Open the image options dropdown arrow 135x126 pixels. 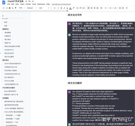(x=85, y=8)
